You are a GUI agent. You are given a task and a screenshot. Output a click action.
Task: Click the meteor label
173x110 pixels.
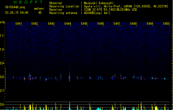pos(39,9)
